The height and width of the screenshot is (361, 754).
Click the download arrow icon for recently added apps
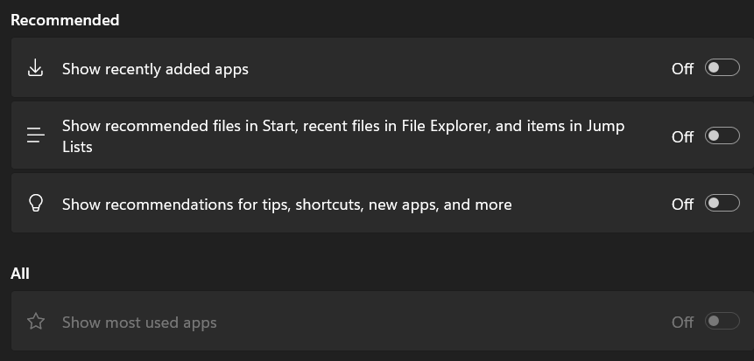(35, 68)
